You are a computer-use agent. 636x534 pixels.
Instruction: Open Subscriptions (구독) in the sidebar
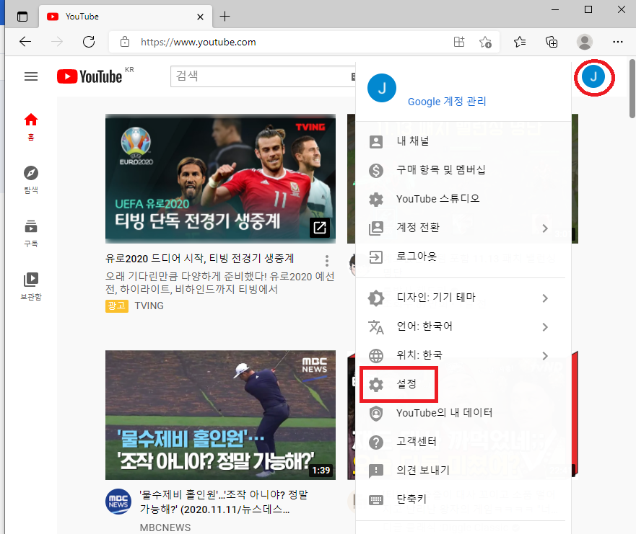point(31,233)
